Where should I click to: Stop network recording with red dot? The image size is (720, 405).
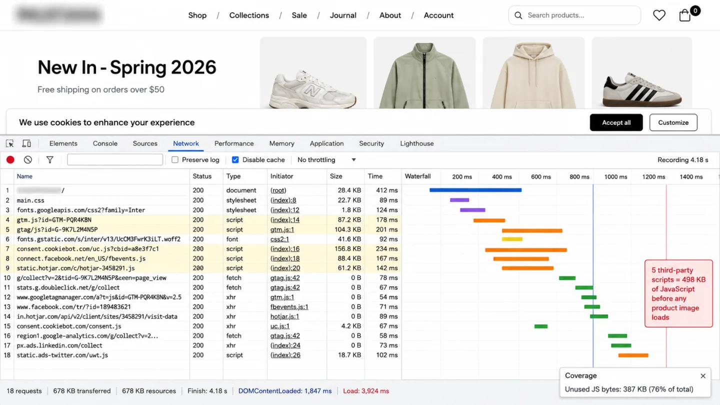tap(10, 160)
